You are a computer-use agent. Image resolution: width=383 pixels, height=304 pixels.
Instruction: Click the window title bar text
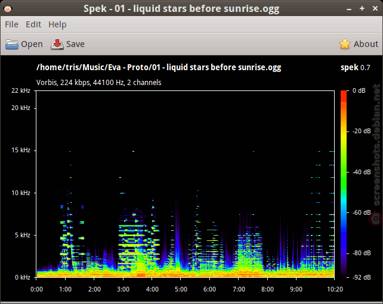181,9
